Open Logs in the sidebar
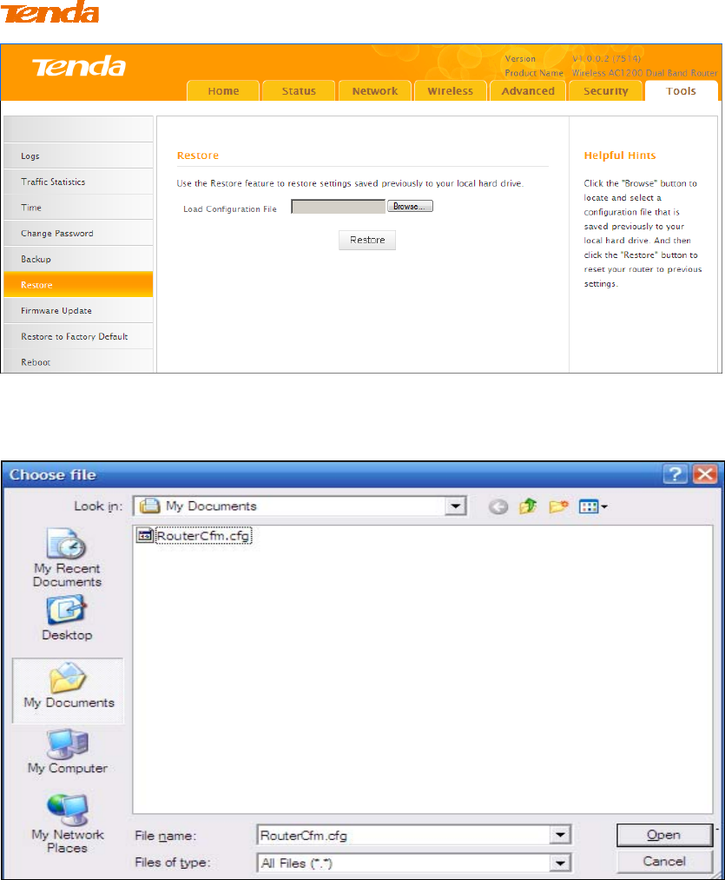Image resolution: width=725 pixels, height=880 pixels. 78,155
